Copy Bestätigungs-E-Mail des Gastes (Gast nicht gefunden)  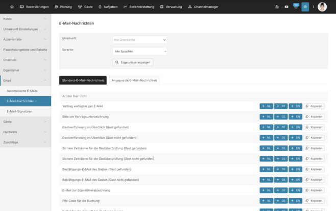pos(314,180)
